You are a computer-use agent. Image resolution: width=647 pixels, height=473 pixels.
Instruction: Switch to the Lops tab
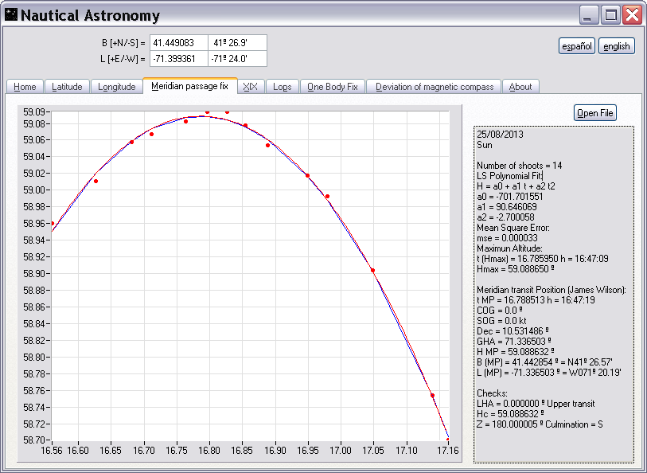point(282,87)
